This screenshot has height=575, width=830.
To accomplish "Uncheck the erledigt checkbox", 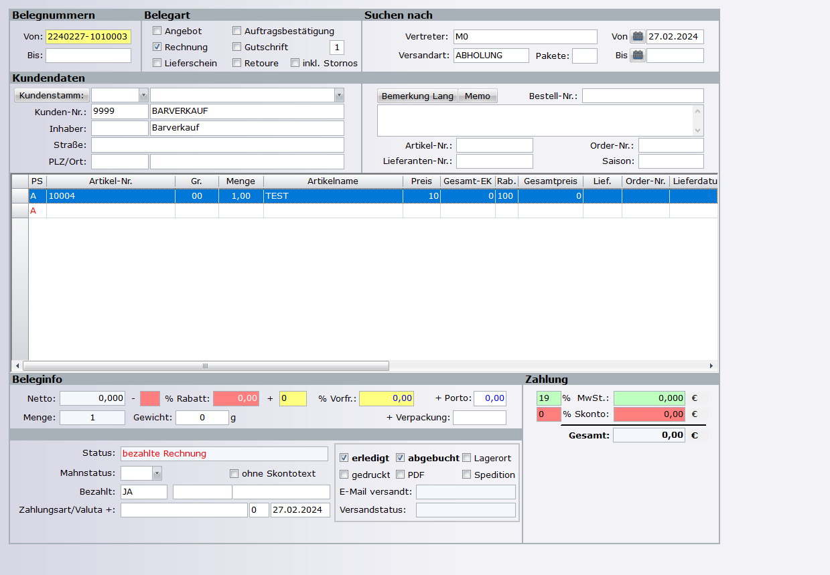I will pyautogui.click(x=344, y=458).
